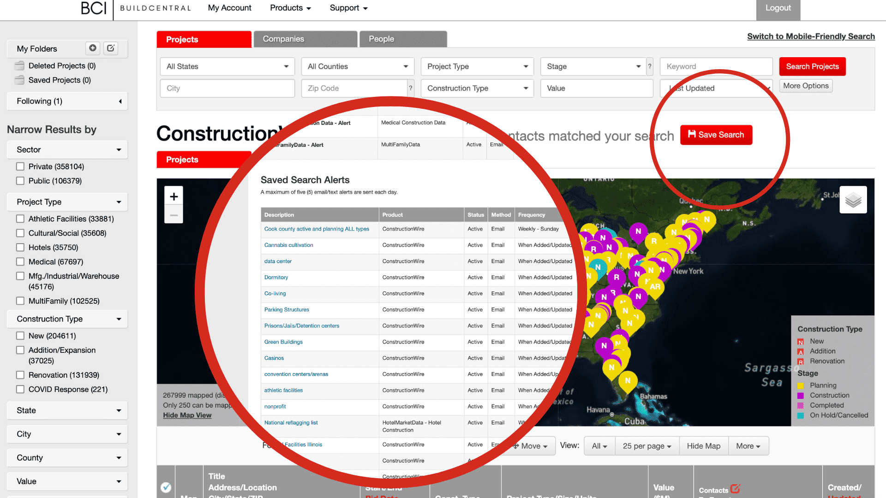Image resolution: width=886 pixels, height=498 pixels.
Task: Select the Renovation checkbox
Action: [20, 375]
